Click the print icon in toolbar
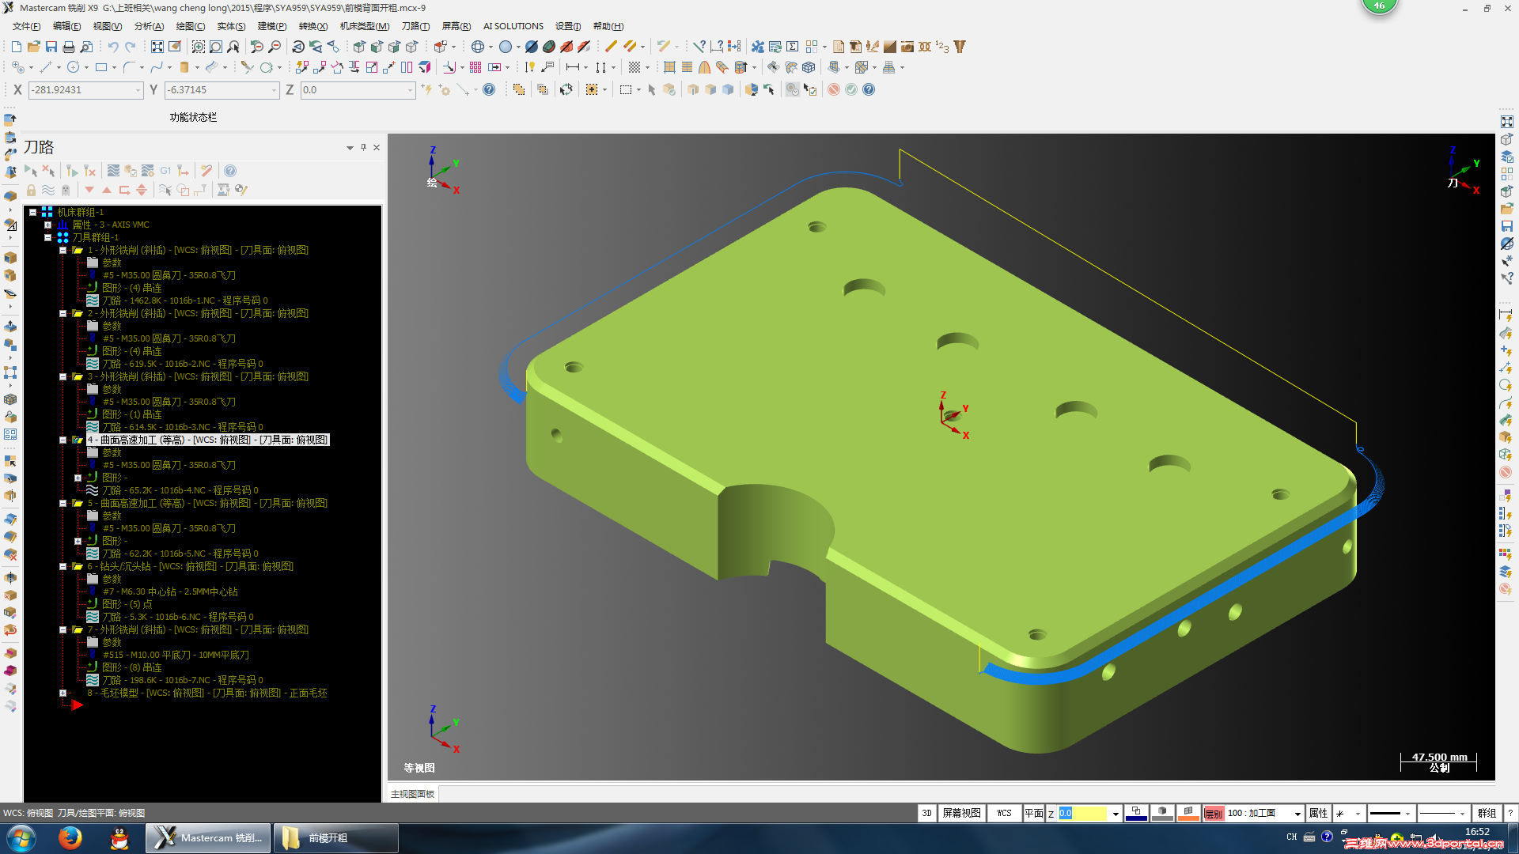The width and height of the screenshot is (1519, 854). (69, 47)
